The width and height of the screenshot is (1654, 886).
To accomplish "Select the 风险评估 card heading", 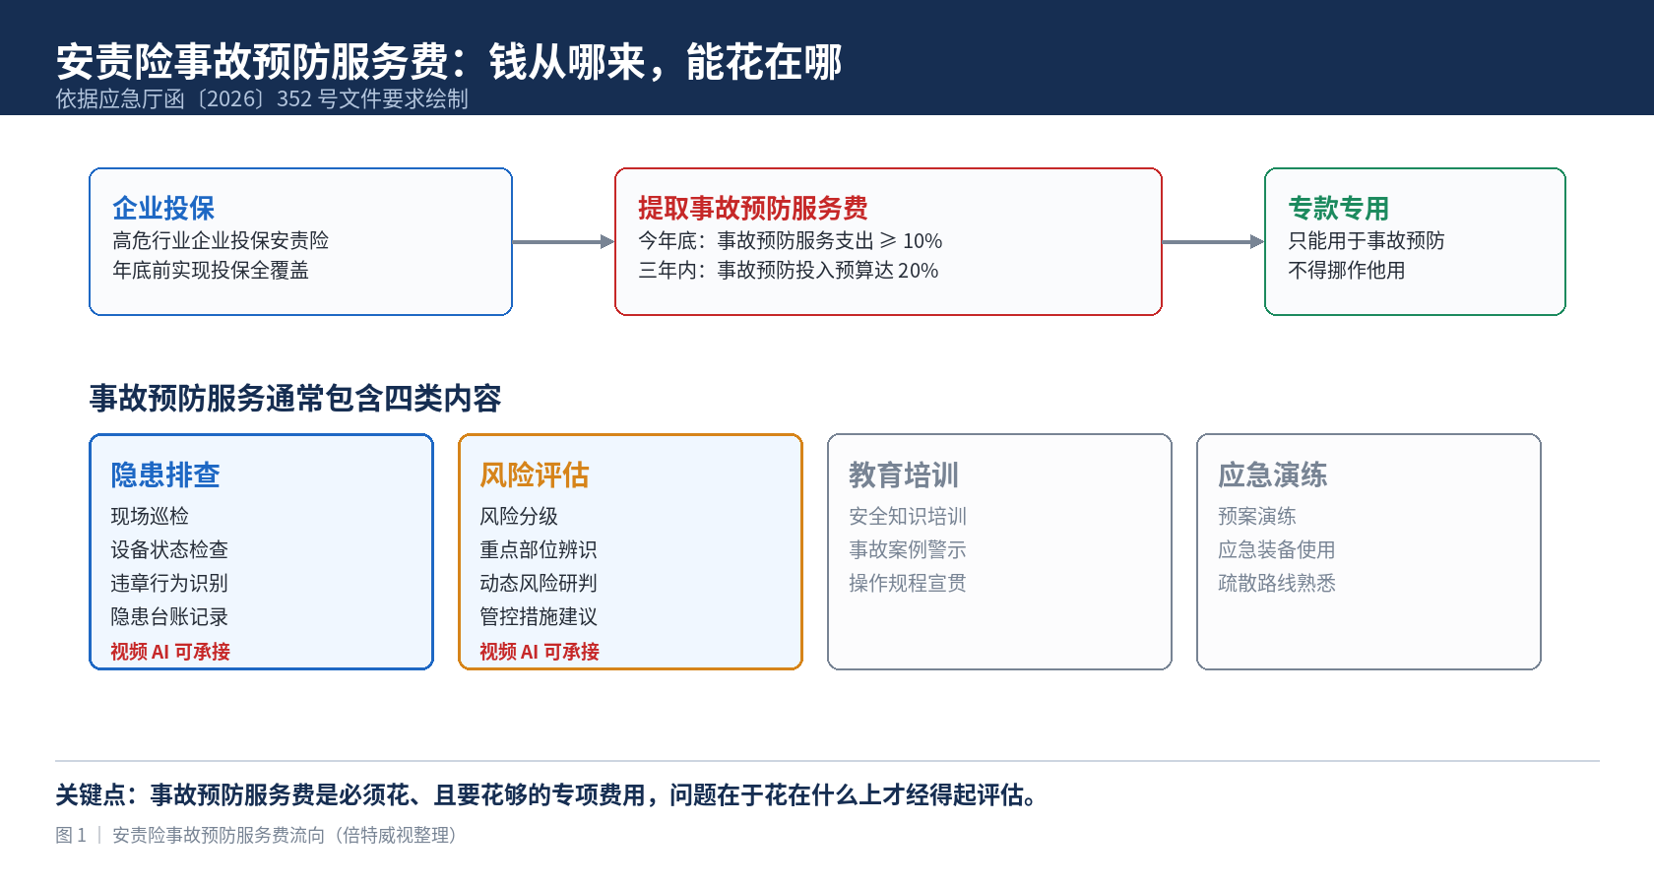I will (x=535, y=475).
